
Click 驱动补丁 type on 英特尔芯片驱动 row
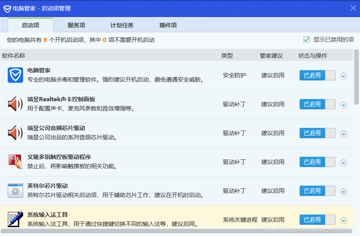coord(234,191)
